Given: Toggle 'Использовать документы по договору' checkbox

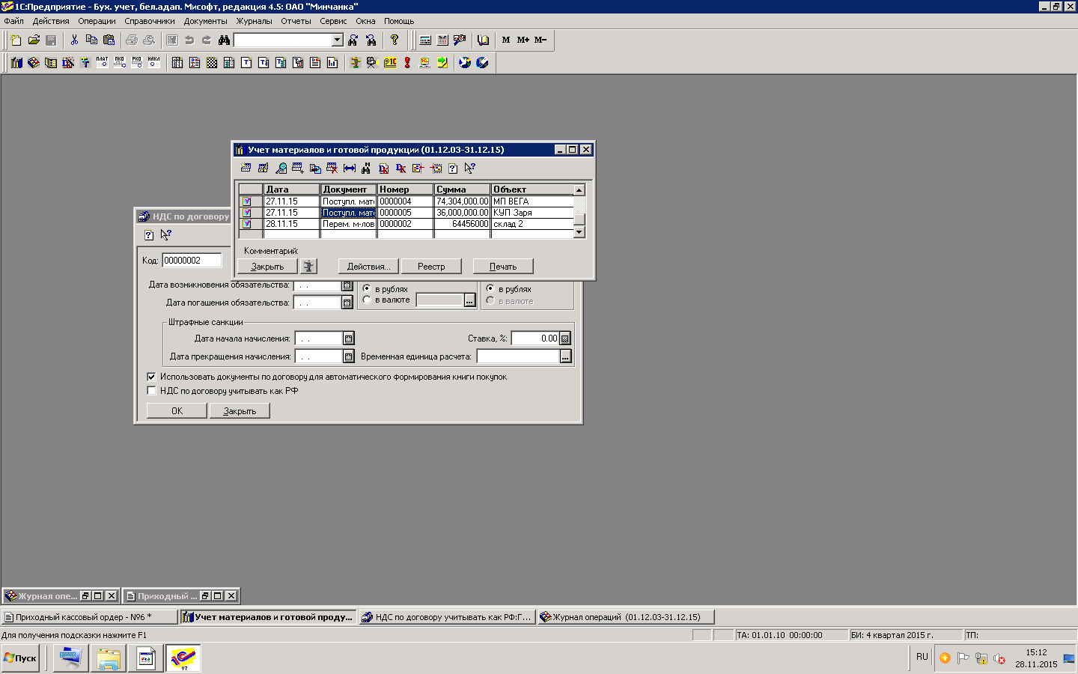Looking at the screenshot, I should pyautogui.click(x=151, y=377).
